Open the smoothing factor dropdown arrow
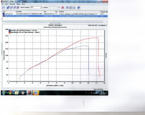 (x=41, y=7)
